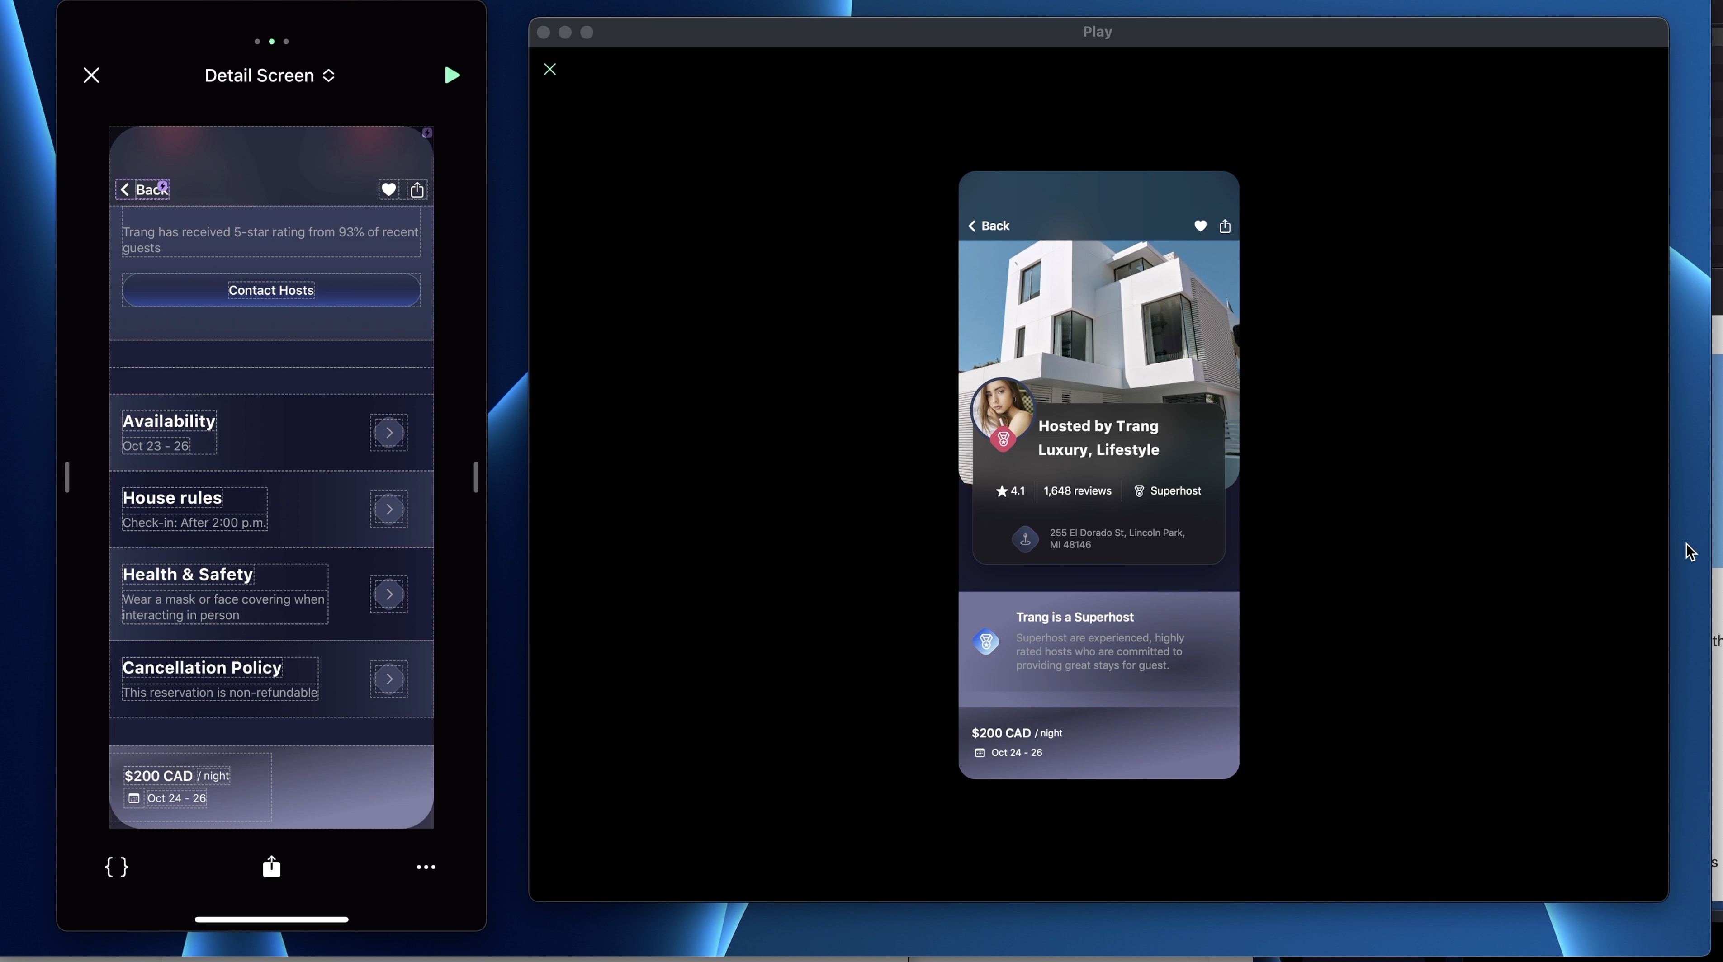Viewport: 1723px width, 962px height.
Task: Close the Play preview with green X
Action: 550,70
